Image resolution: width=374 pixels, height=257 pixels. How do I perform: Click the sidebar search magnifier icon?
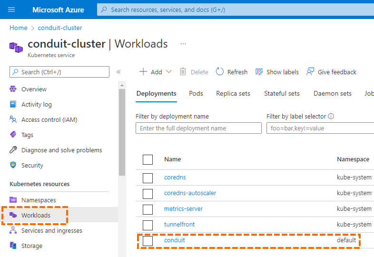coord(15,72)
